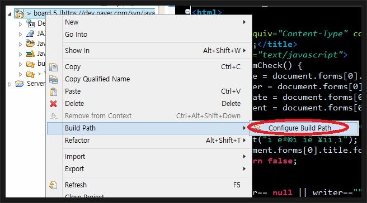Expand the Servers tree node
The image size is (367, 203).
pyautogui.click(x=10, y=84)
